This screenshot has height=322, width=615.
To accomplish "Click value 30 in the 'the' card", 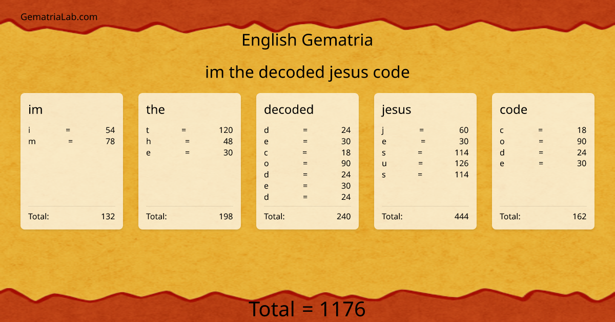I will [x=228, y=152].
